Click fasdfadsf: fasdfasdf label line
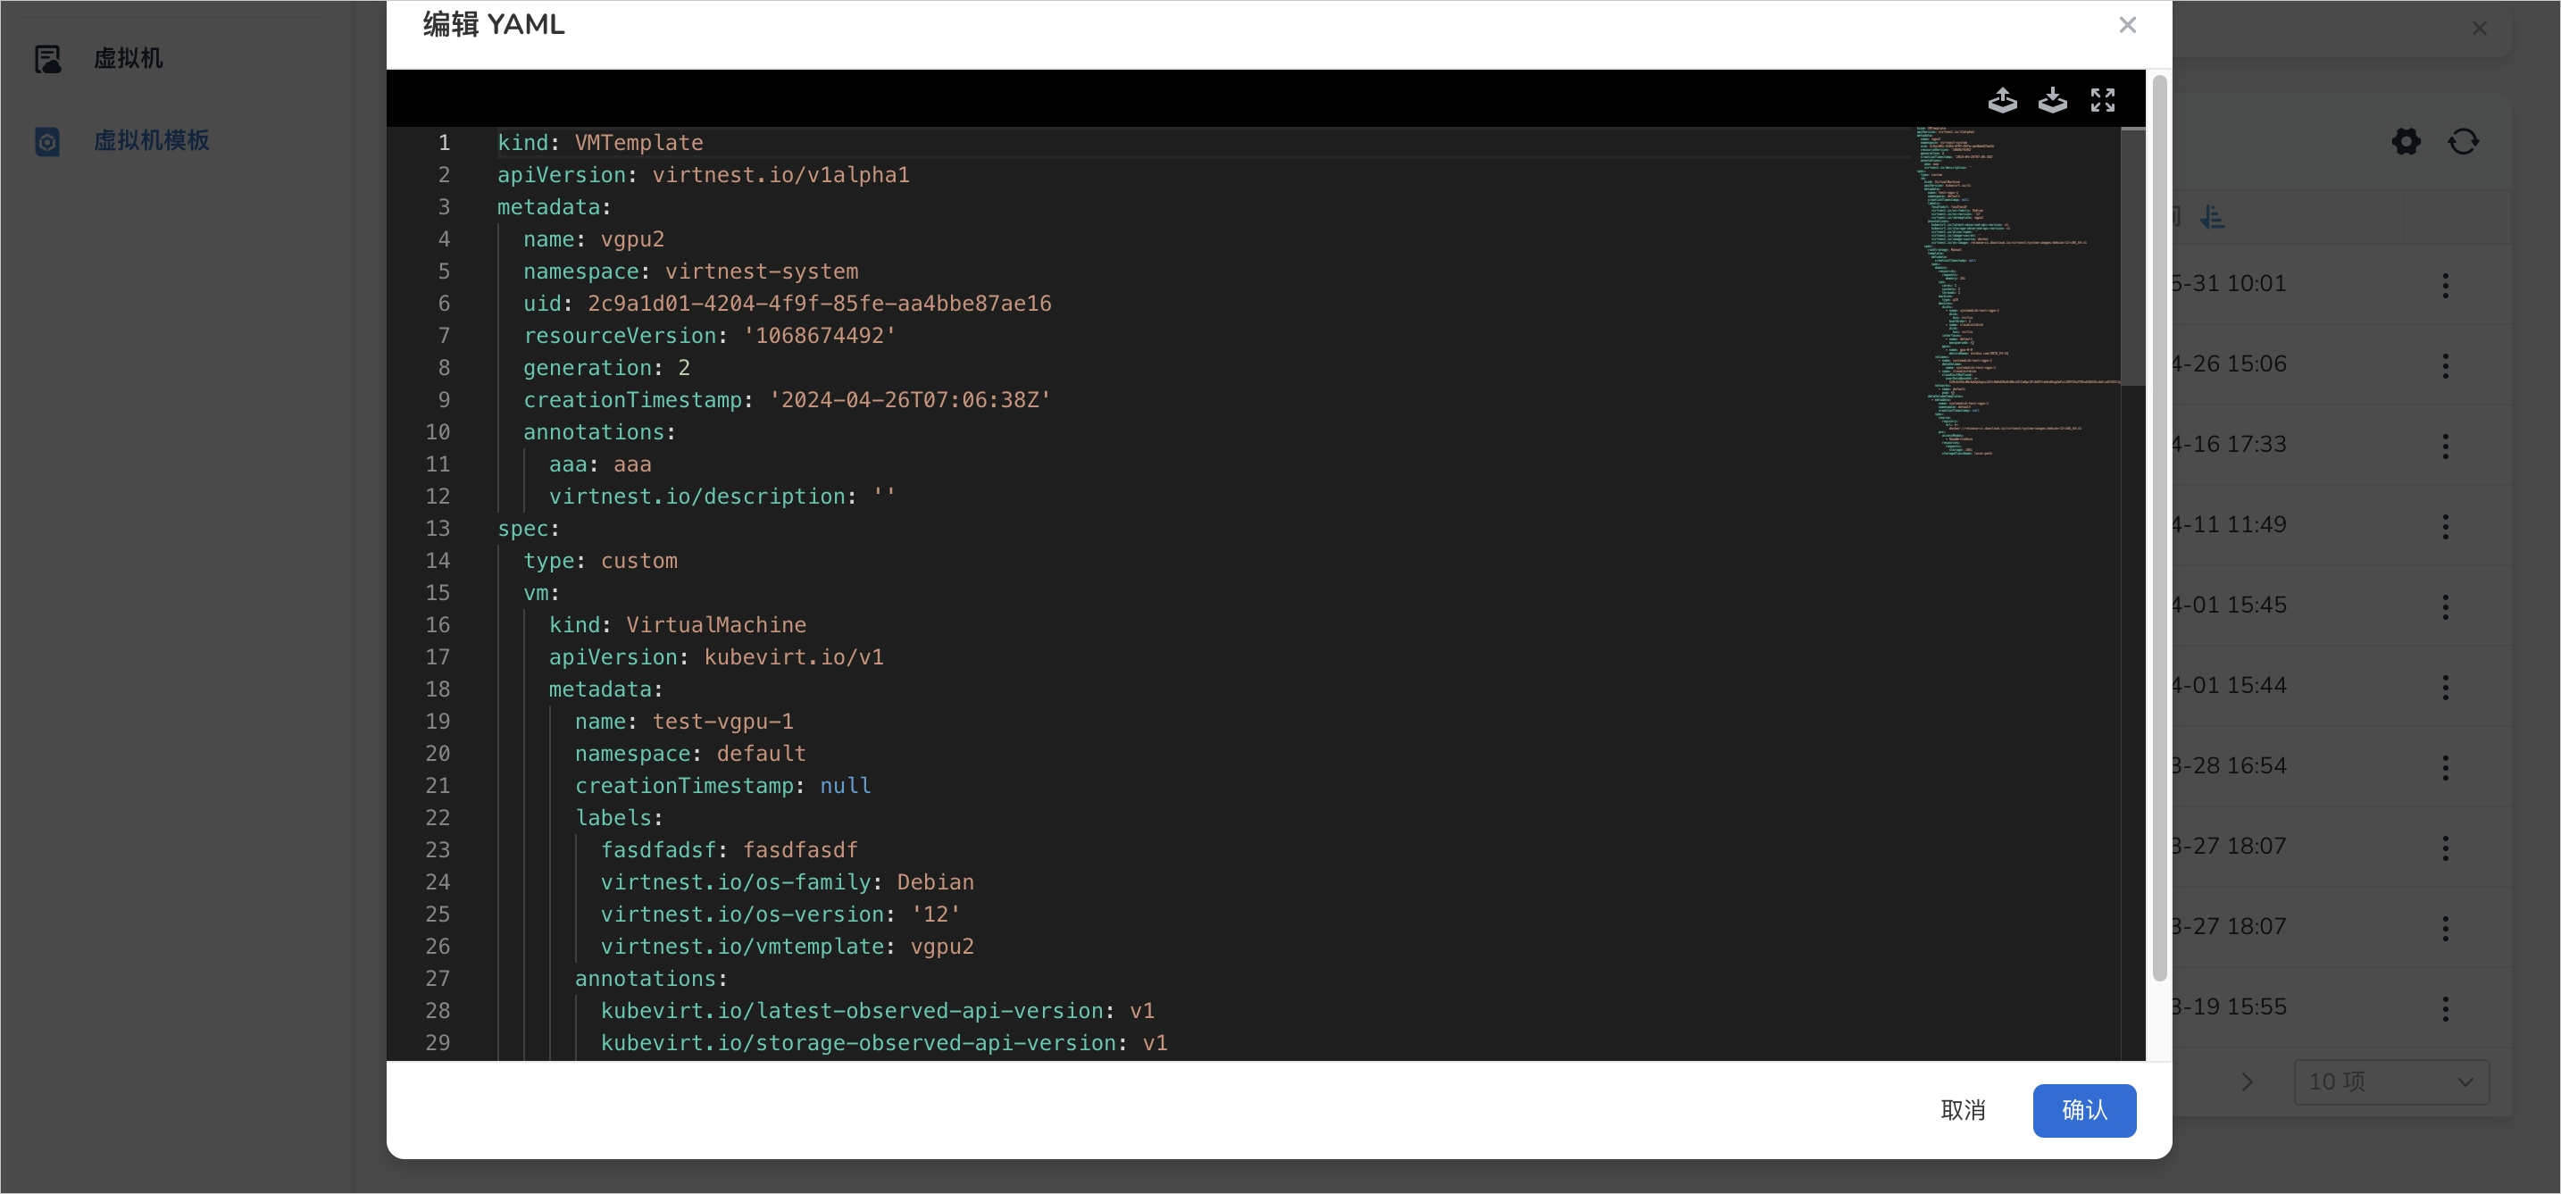The image size is (2561, 1194). click(729, 849)
